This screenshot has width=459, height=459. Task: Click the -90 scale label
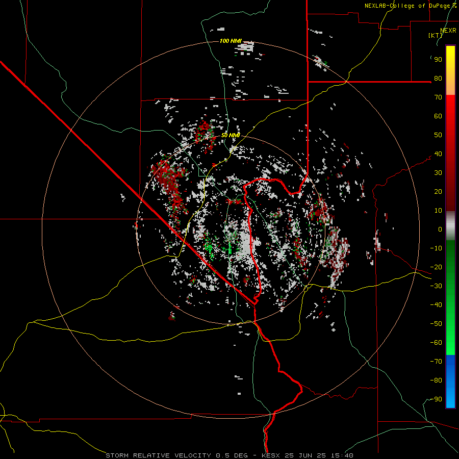(436, 399)
